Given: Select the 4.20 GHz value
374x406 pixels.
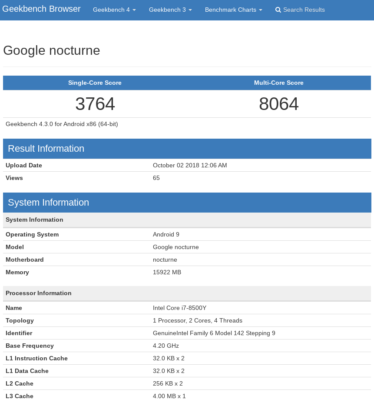Looking at the screenshot, I should tap(166, 346).
